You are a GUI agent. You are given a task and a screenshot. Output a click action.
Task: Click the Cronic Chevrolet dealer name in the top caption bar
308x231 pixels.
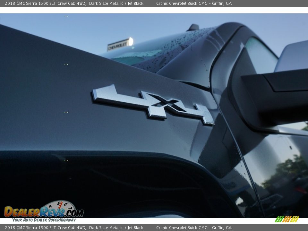point(194,3)
